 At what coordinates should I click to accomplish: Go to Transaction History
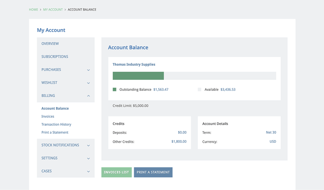[x=56, y=124]
